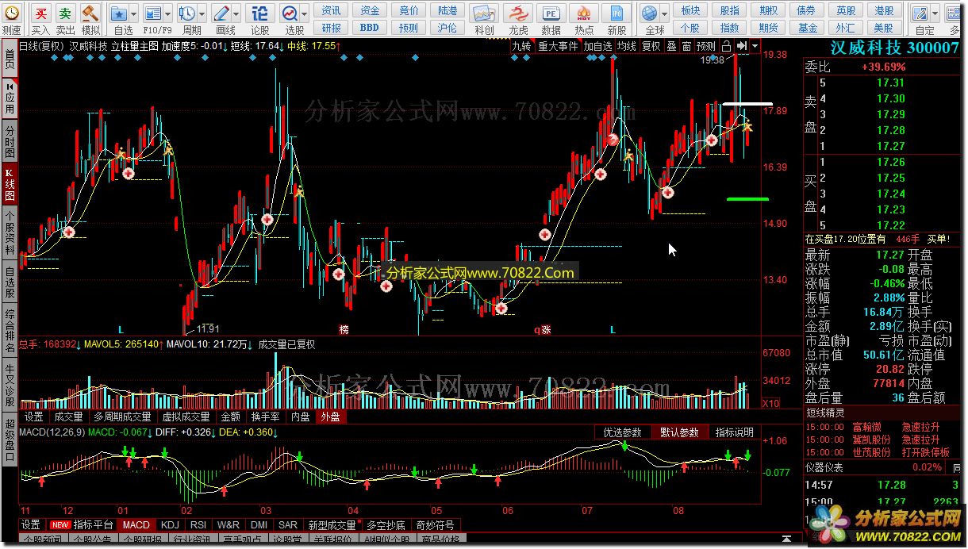Launch 模拟 simulated trading gavel icon
Screen dimensions: 968x549
[90, 13]
